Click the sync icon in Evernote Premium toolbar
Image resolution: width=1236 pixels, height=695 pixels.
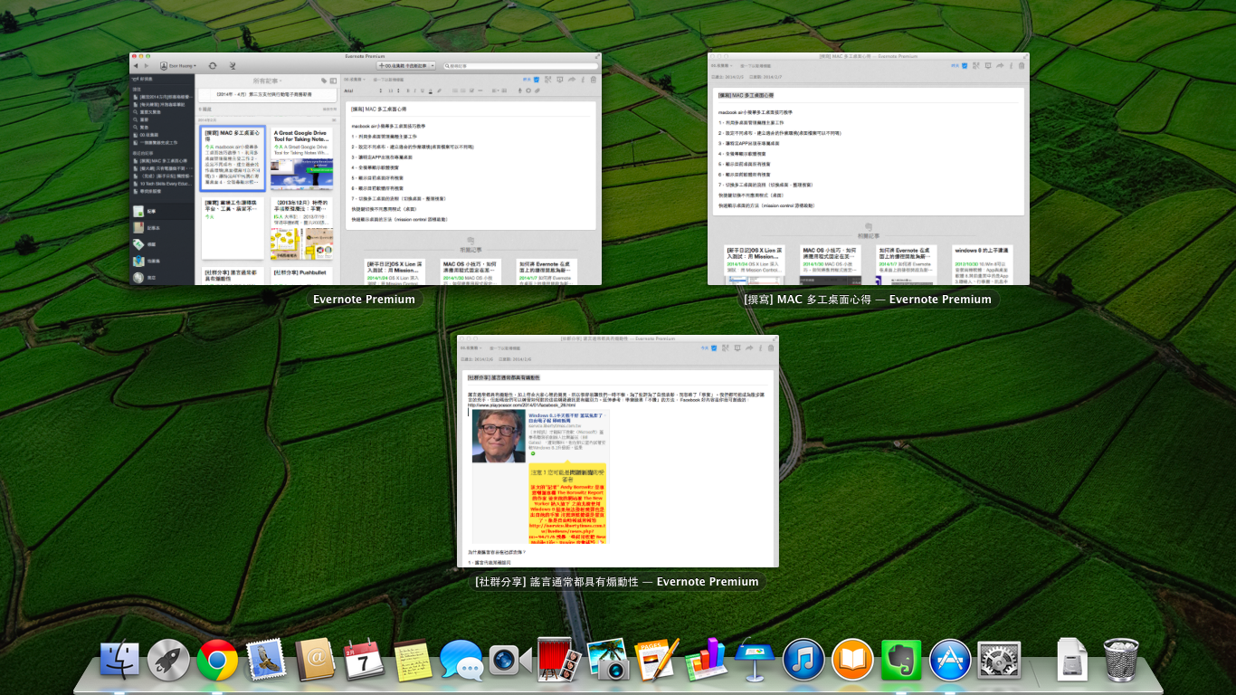[213, 66]
